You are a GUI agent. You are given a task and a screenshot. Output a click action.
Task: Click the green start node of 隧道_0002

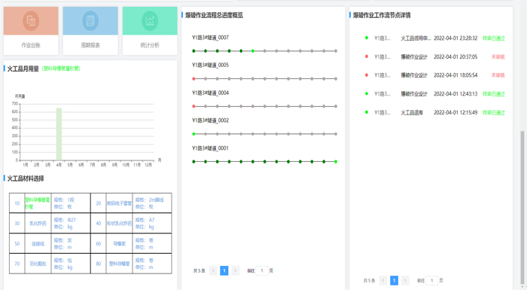tap(193, 134)
